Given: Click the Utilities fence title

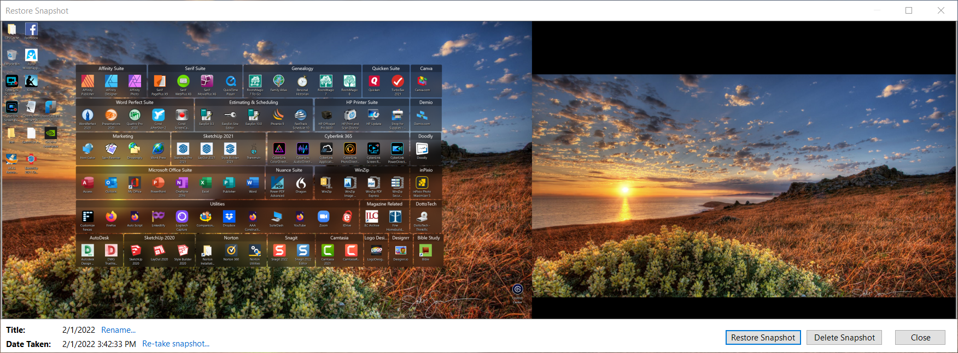Looking at the screenshot, I should [218, 204].
